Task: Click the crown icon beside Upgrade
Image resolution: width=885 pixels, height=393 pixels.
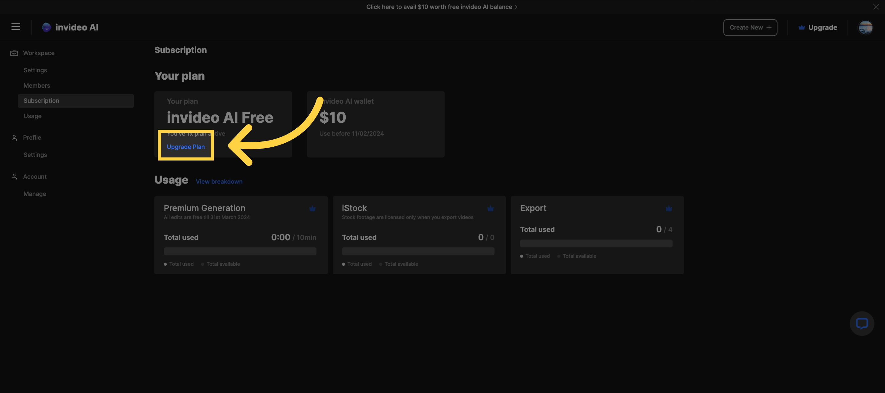Action: pos(802,27)
